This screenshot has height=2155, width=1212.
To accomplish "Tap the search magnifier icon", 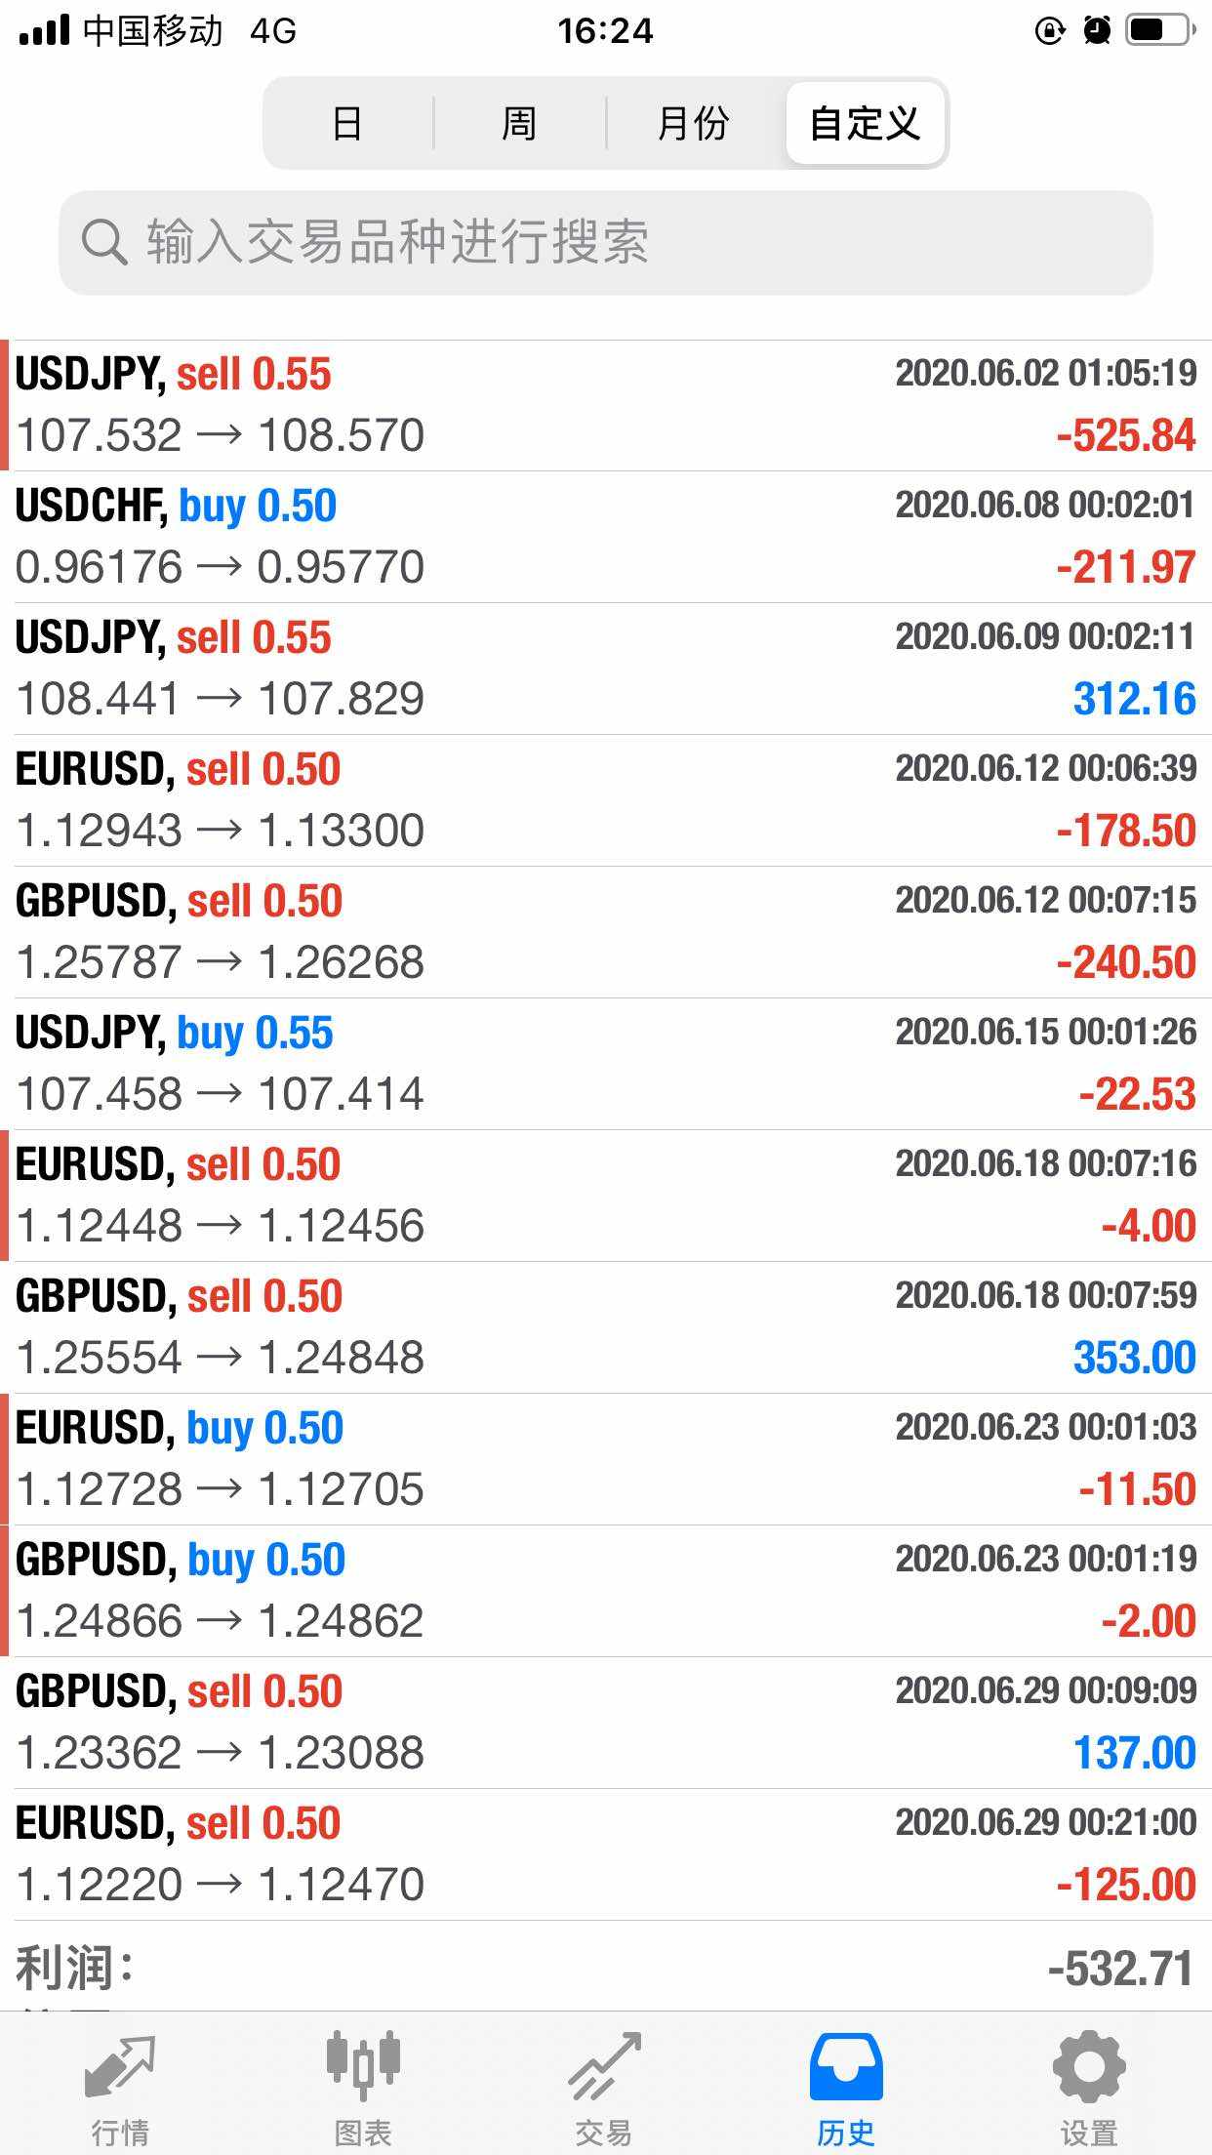I will click(x=103, y=241).
